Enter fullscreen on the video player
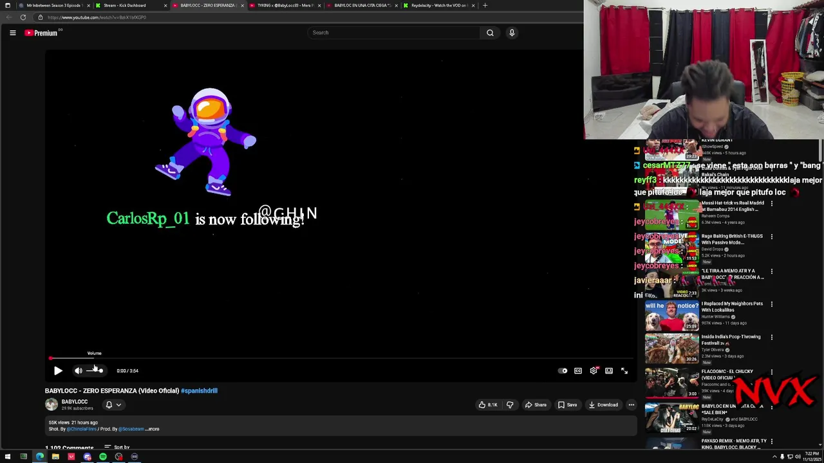 coord(624,370)
